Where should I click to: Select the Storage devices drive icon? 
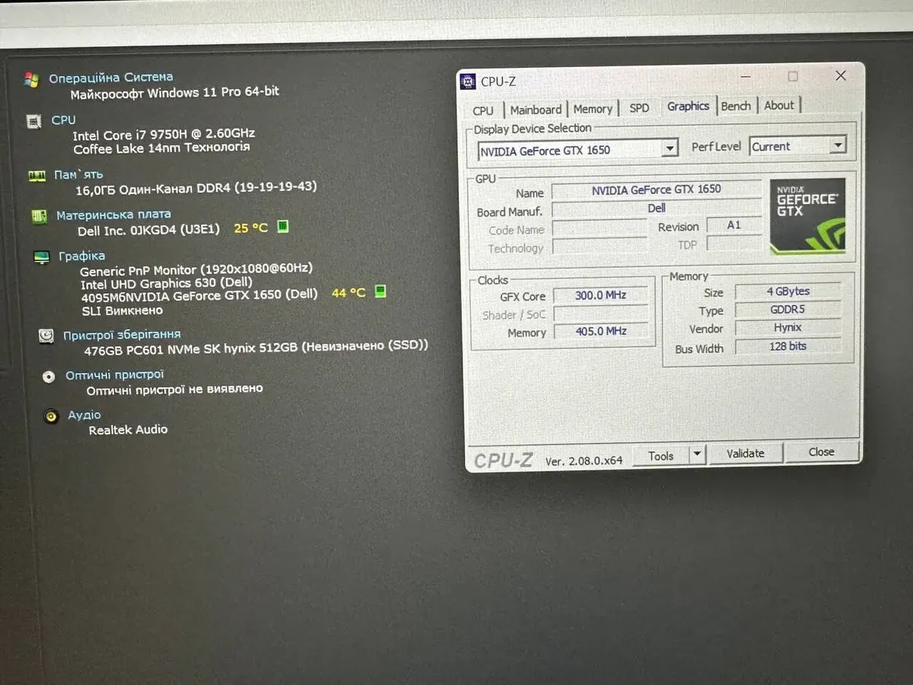point(46,336)
